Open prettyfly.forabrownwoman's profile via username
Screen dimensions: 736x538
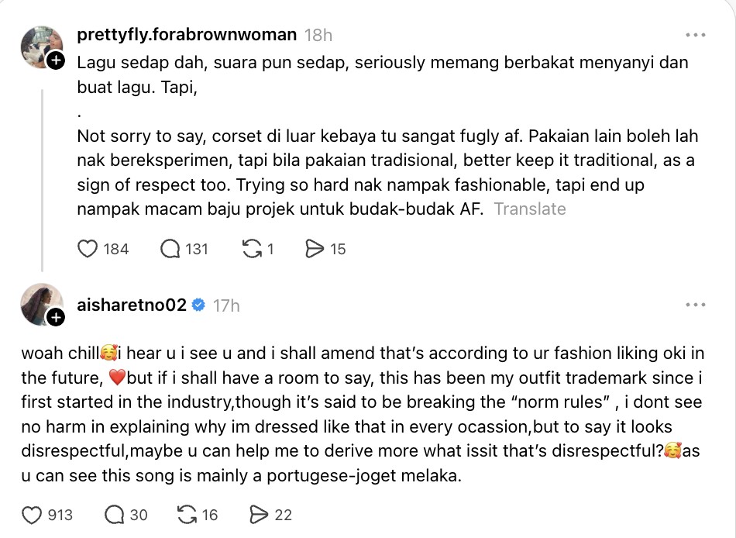coord(187,35)
